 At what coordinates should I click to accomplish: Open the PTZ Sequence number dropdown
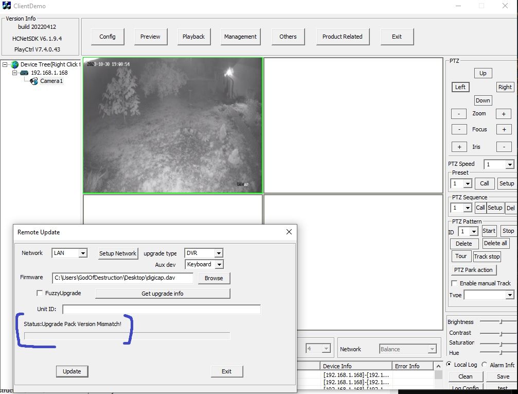(x=468, y=208)
